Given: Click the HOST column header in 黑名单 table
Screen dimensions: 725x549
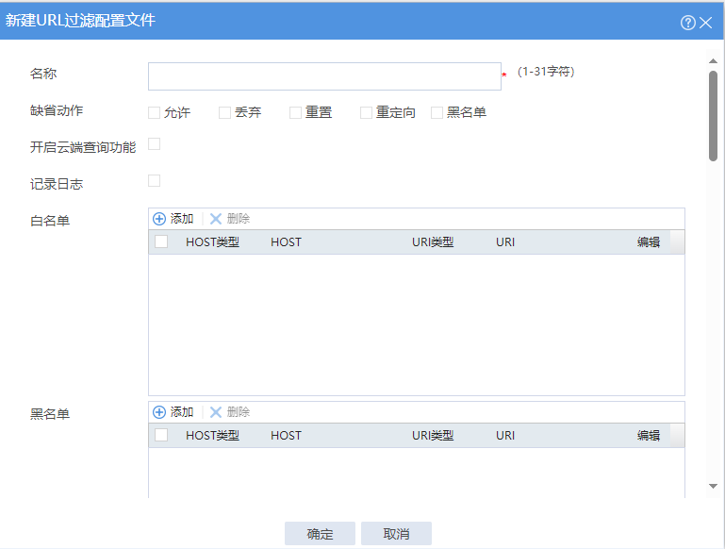Looking at the screenshot, I should point(286,435).
